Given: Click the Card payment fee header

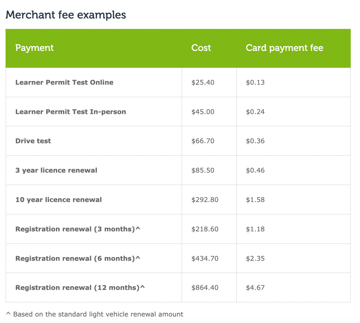Looking at the screenshot, I should tap(284, 48).
